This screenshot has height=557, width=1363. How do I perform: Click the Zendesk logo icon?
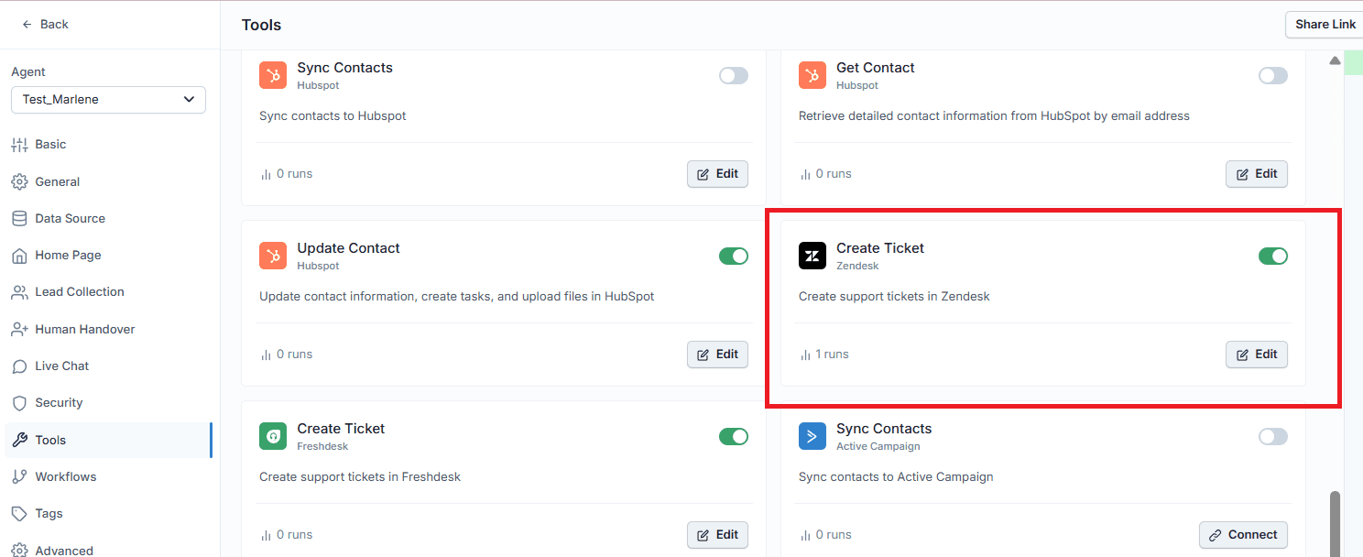(812, 256)
